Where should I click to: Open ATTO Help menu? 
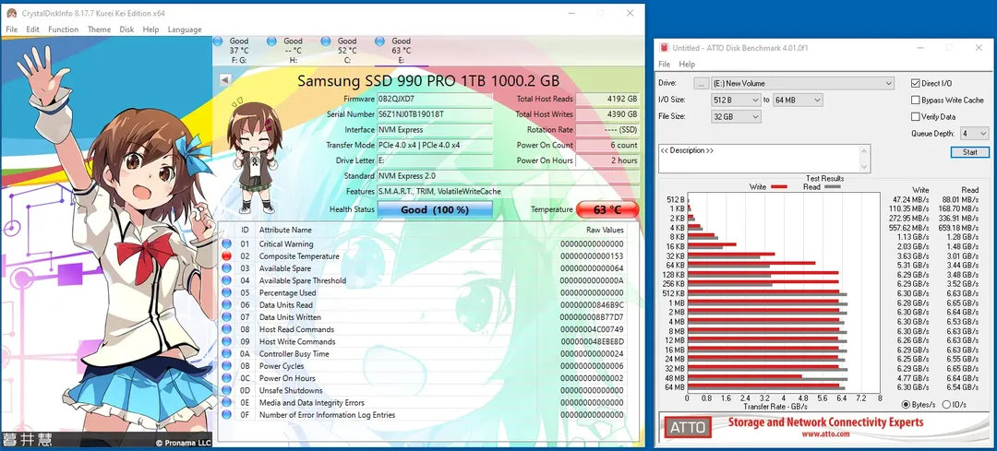[687, 65]
